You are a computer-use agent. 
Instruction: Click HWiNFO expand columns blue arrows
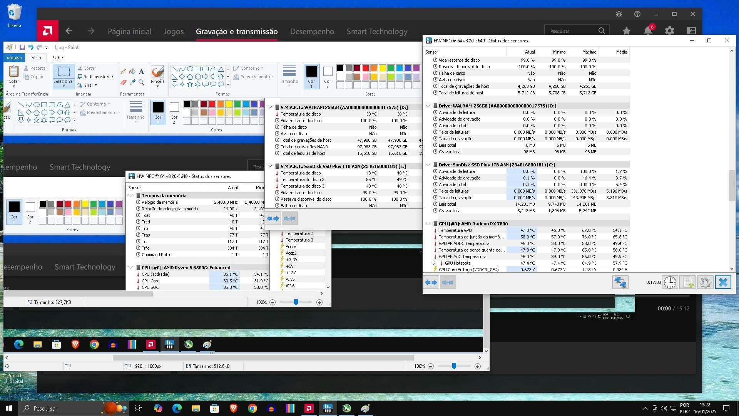(431, 282)
